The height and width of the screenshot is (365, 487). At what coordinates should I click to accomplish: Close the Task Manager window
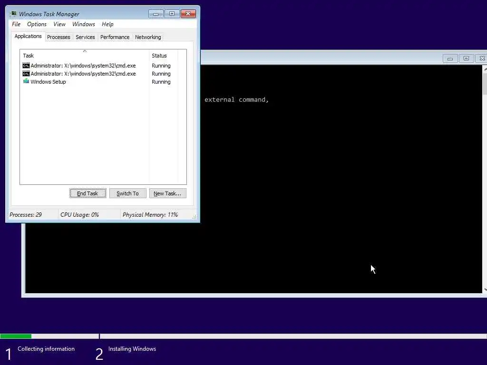(x=188, y=14)
